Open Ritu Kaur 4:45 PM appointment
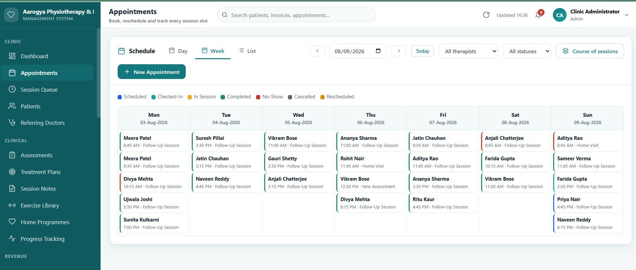This screenshot has height=270, width=636. click(x=443, y=203)
